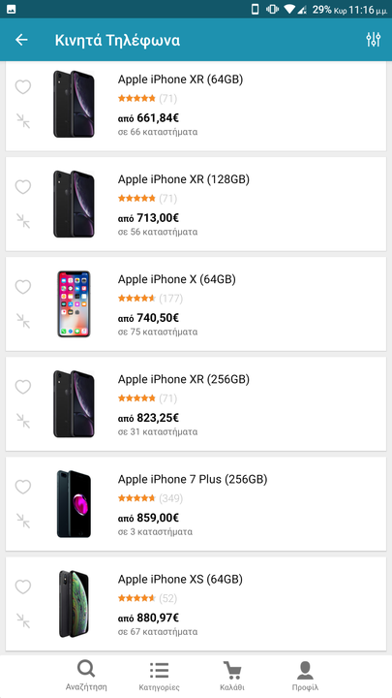Favorite the iPhone X (64GB) heart

click(x=23, y=287)
